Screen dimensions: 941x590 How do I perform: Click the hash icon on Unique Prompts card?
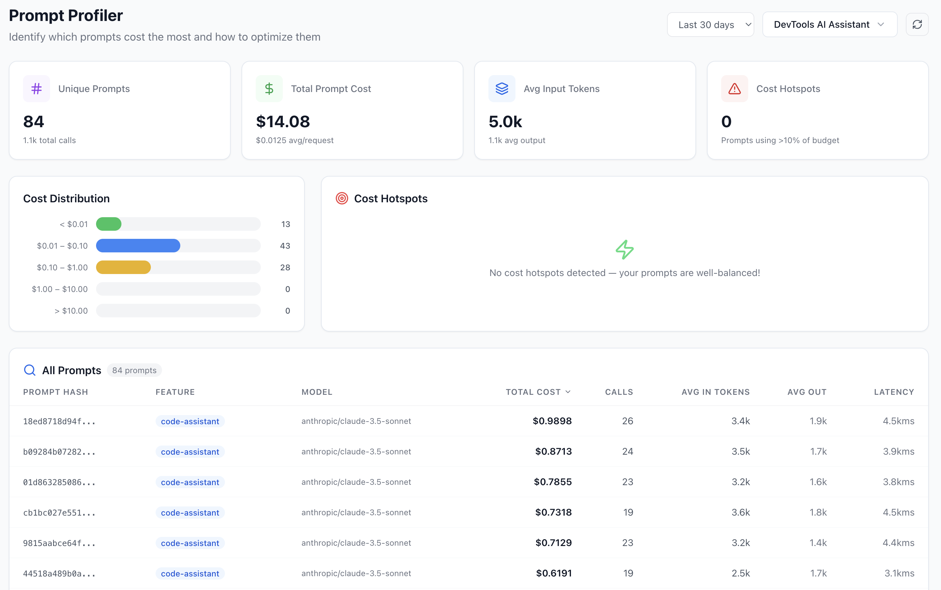(x=36, y=89)
